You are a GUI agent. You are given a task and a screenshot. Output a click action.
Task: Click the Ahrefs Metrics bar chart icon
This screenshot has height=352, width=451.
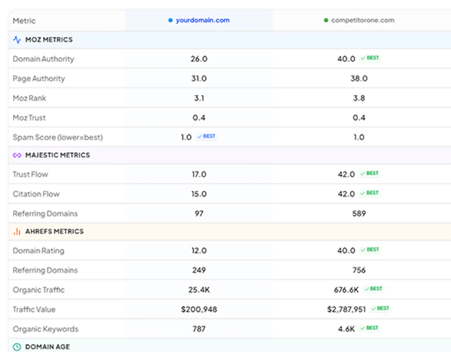(17, 232)
